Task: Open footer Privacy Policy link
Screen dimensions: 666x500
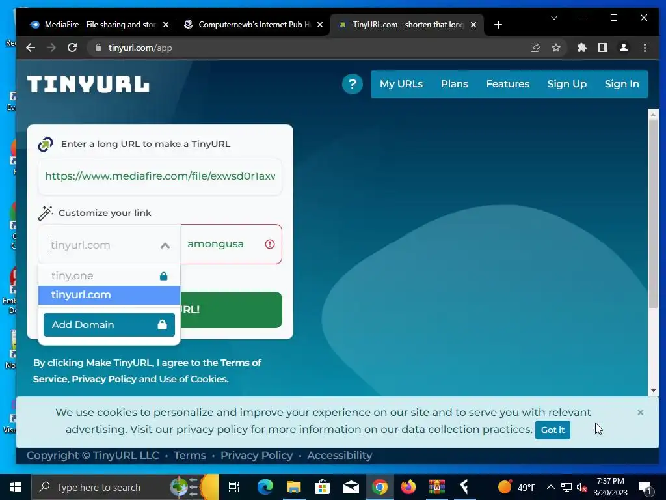Action: (256, 455)
